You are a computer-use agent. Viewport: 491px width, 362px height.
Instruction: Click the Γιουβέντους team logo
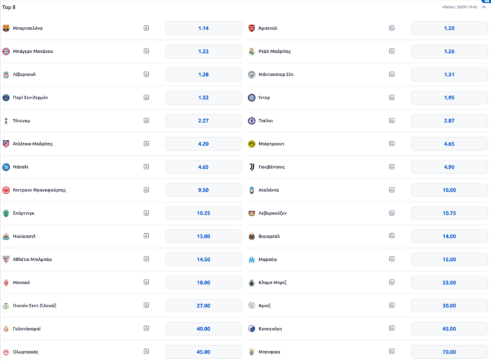(x=252, y=167)
